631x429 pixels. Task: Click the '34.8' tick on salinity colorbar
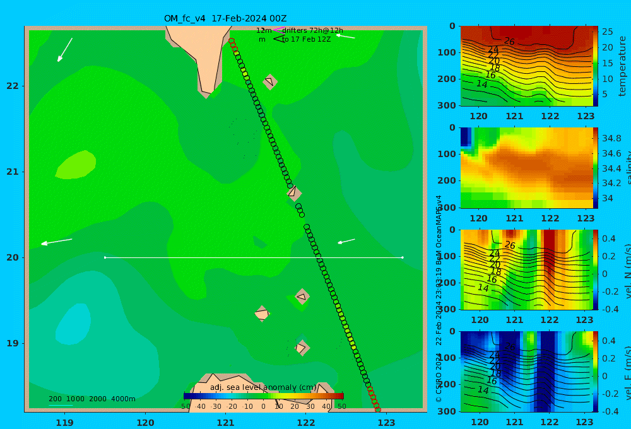point(611,138)
